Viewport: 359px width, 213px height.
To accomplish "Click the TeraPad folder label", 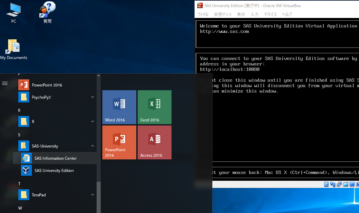I will [39, 195].
